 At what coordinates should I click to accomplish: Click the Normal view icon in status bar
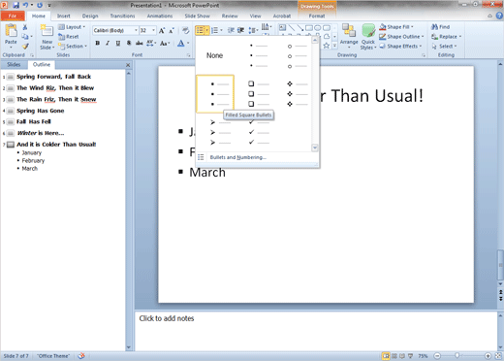386,356
